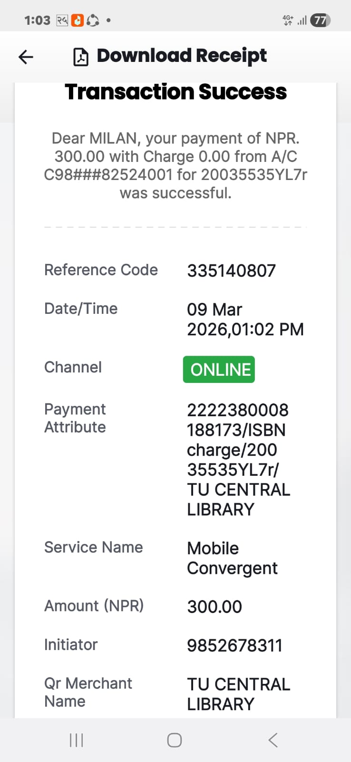
Task: Tap the 4G+ signal indicator
Action: 288,20
